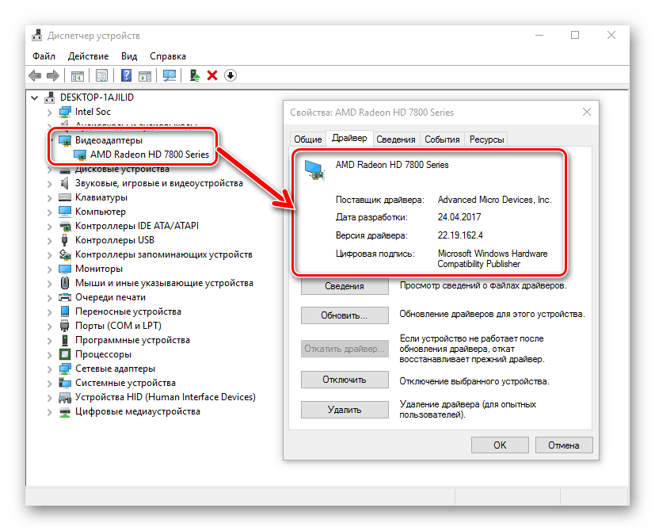Collapse the DESKTOP-1AJILID root node

pyautogui.click(x=35, y=98)
